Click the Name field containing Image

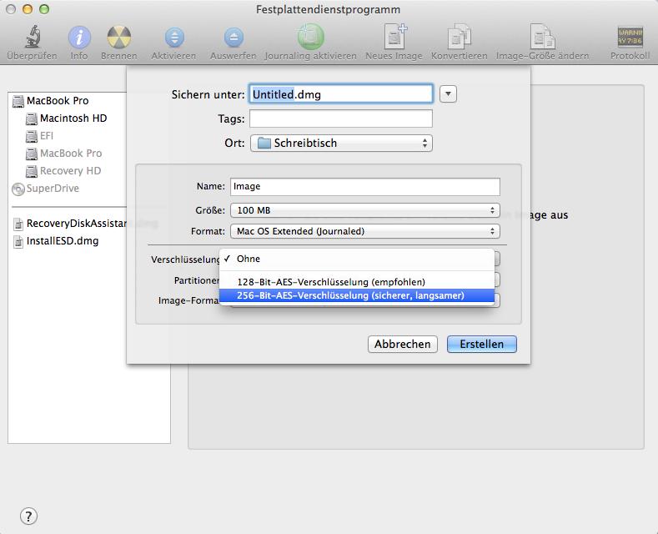(364, 187)
